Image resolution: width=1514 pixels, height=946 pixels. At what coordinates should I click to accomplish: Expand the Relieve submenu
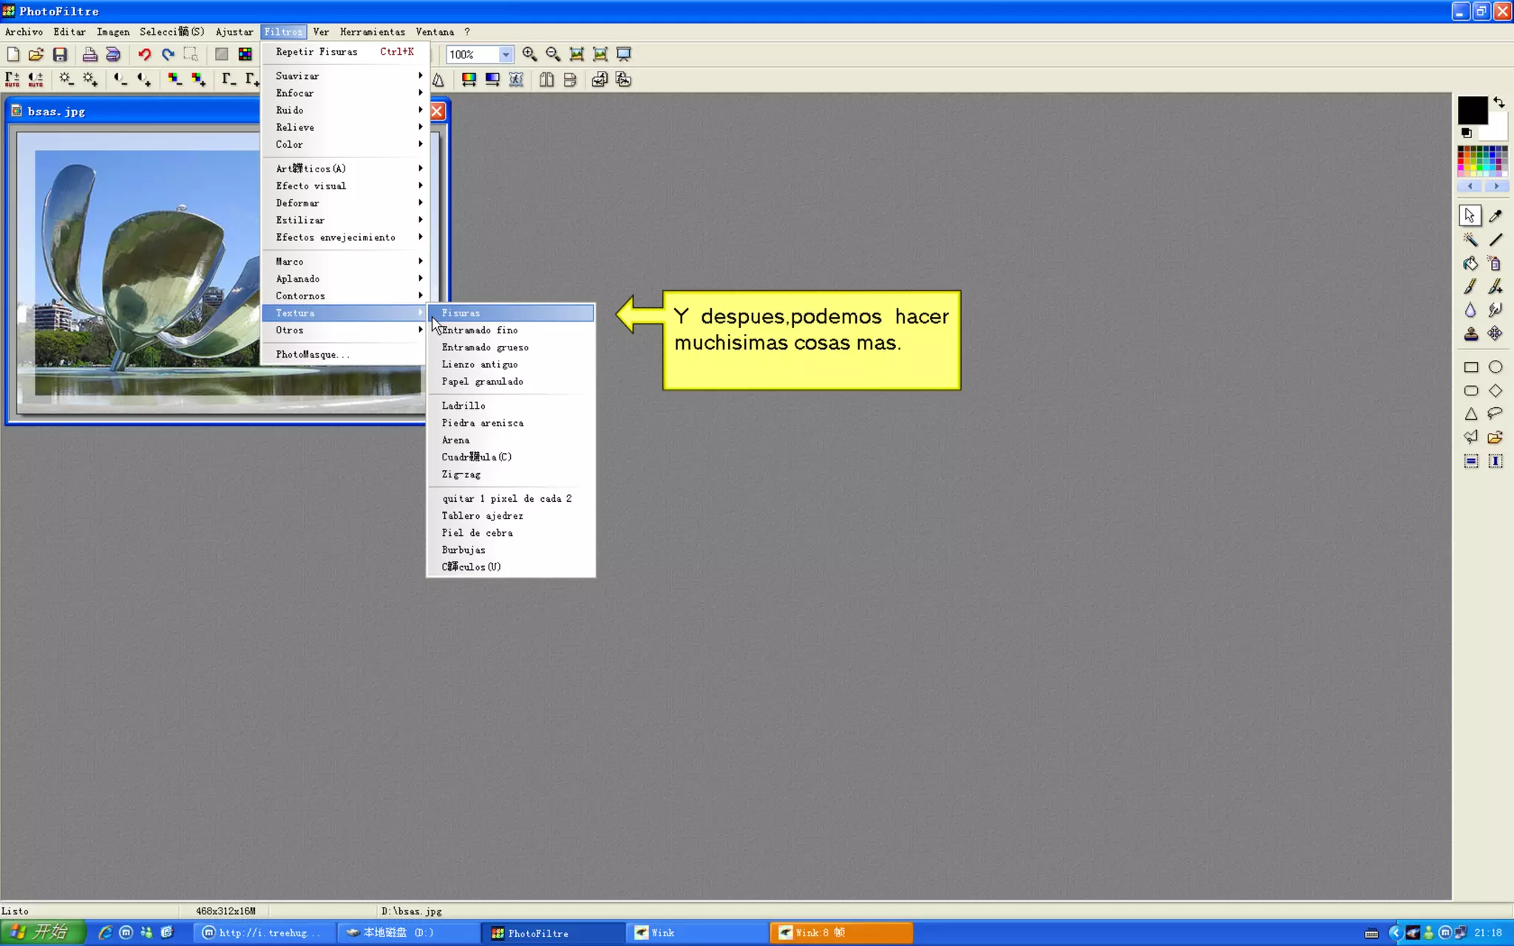(344, 127)
